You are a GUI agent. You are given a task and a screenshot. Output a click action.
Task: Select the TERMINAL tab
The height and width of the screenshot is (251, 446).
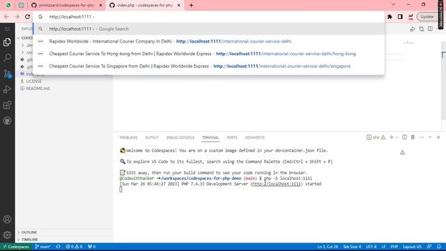210,137
